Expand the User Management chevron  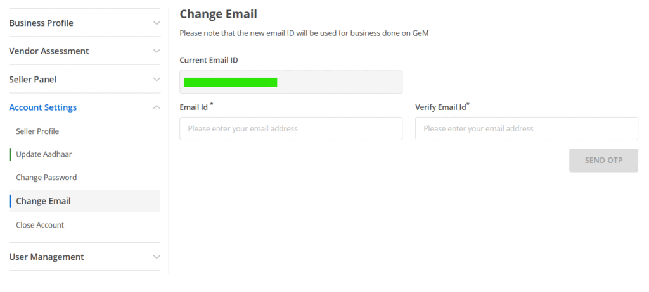click(x=157, y=257)
